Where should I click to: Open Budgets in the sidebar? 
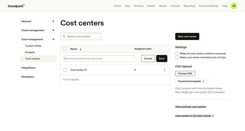coord(30,52)
